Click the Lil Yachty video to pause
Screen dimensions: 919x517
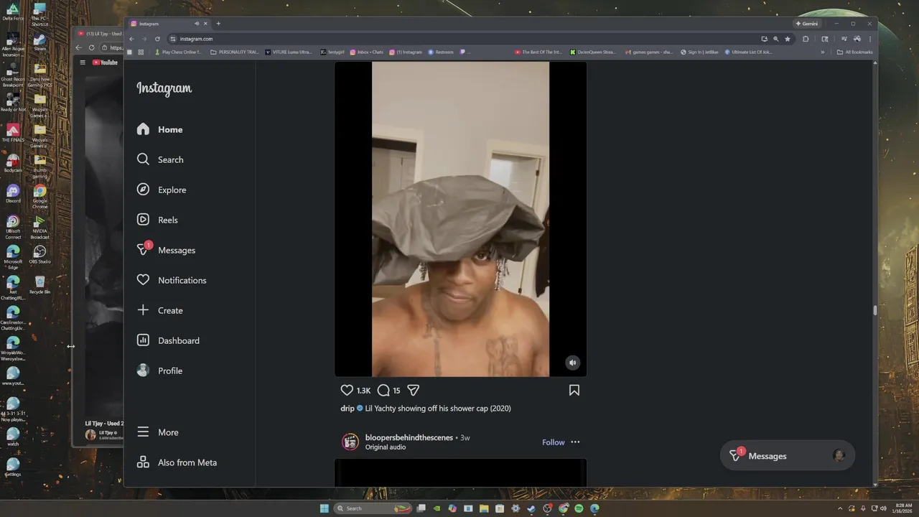460,219
